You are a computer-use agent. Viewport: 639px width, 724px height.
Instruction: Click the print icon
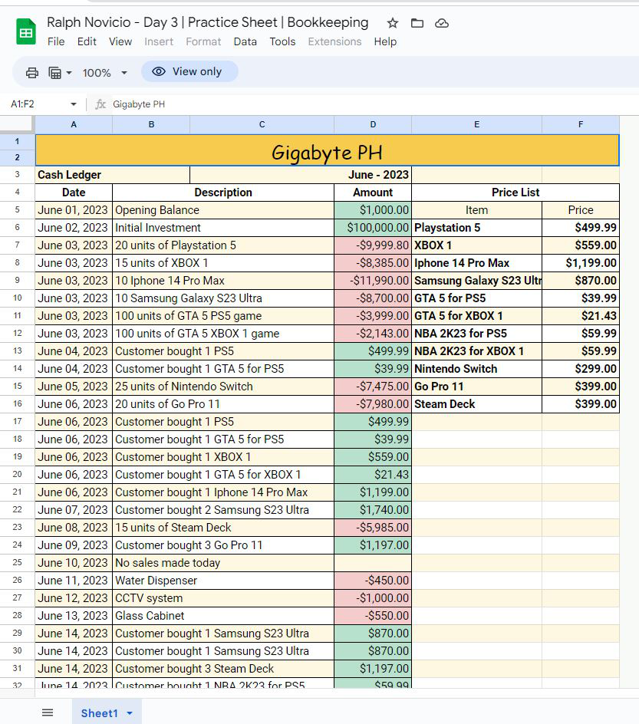click(32, 73)
